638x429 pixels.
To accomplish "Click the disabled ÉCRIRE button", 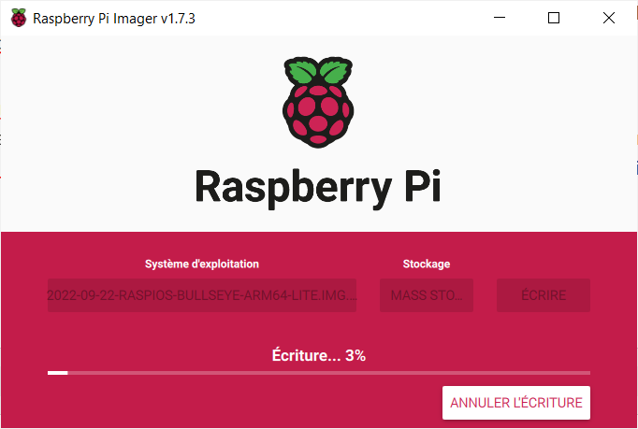I will pyautogui.click(x=544, y=295).
